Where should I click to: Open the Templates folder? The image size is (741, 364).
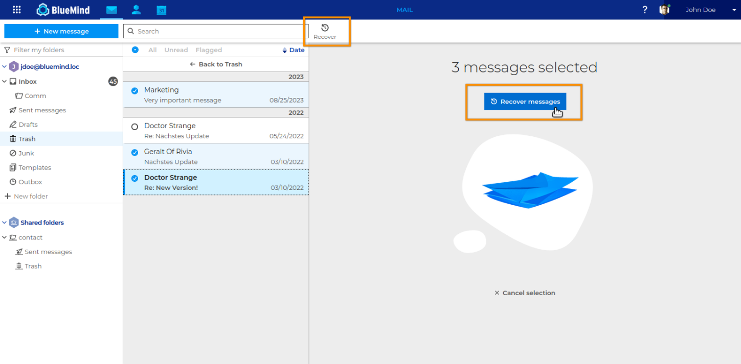point(35,167)
